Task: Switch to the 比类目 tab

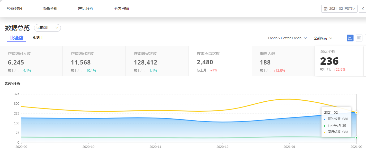Action: [38, 38]
